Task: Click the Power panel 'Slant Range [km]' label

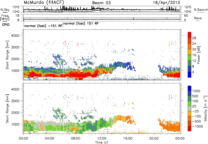Action: point(7,55)
